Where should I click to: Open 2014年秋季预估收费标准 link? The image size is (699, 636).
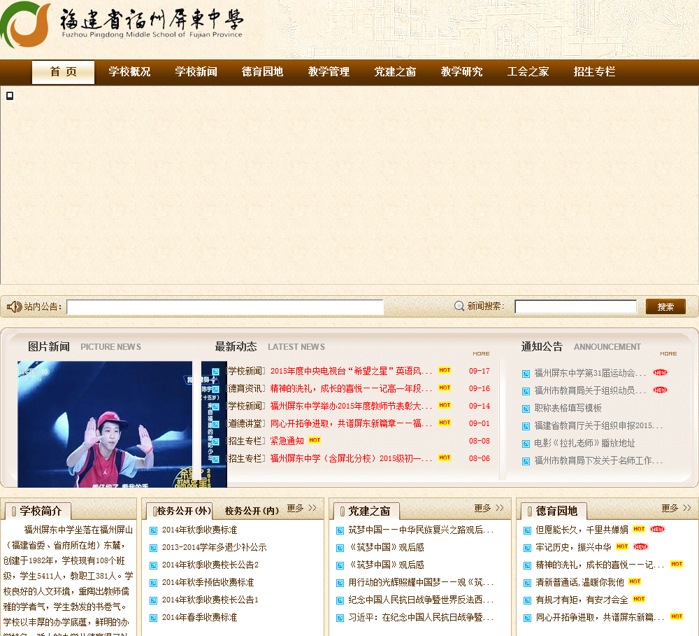click(x=208, y=582)
